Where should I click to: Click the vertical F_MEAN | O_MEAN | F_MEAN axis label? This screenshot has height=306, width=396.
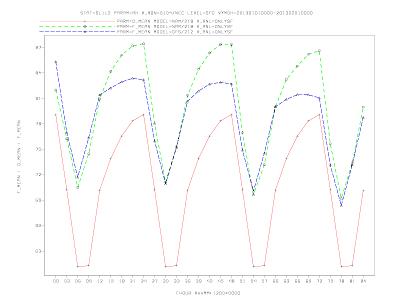19,157
